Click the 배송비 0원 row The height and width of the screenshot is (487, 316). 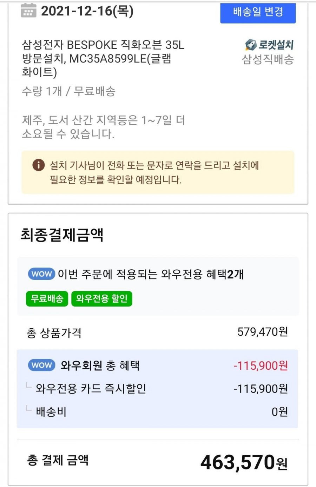pos(157,411)
